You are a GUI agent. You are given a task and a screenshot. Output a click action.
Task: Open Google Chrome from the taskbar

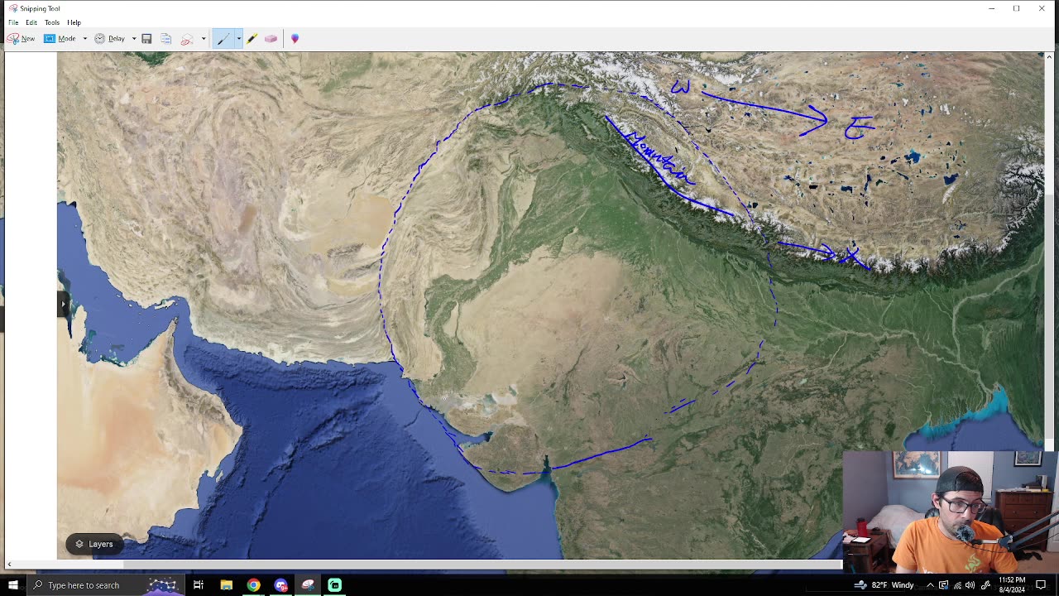[x=253, y=585]
